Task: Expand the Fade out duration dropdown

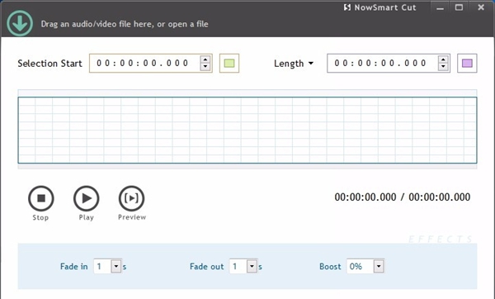Action: click(x=252, y=267)
